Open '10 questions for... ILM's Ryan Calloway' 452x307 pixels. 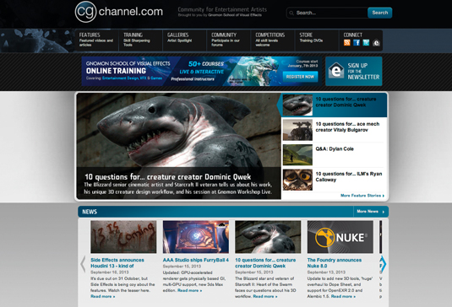tap(349, 176)
